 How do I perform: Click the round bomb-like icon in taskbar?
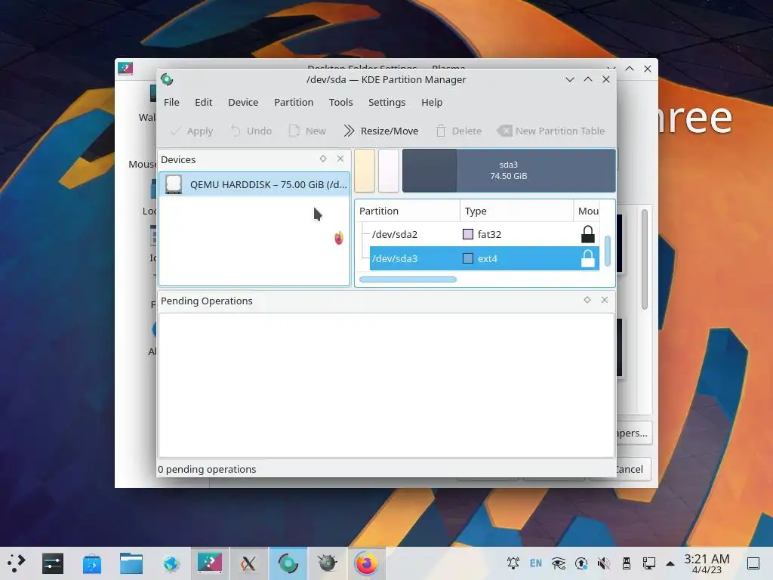(x=327, y=563)
